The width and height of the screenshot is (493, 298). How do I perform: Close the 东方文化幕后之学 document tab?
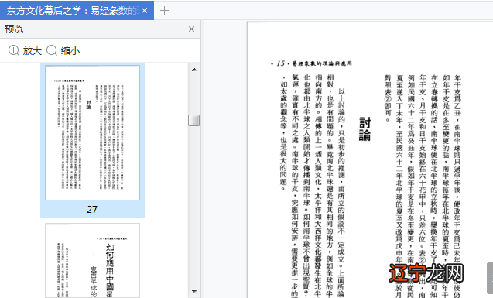coord(144,11)
